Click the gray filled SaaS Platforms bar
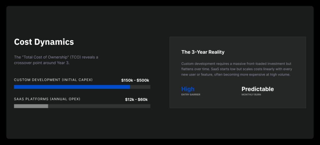 coord(31,106)
